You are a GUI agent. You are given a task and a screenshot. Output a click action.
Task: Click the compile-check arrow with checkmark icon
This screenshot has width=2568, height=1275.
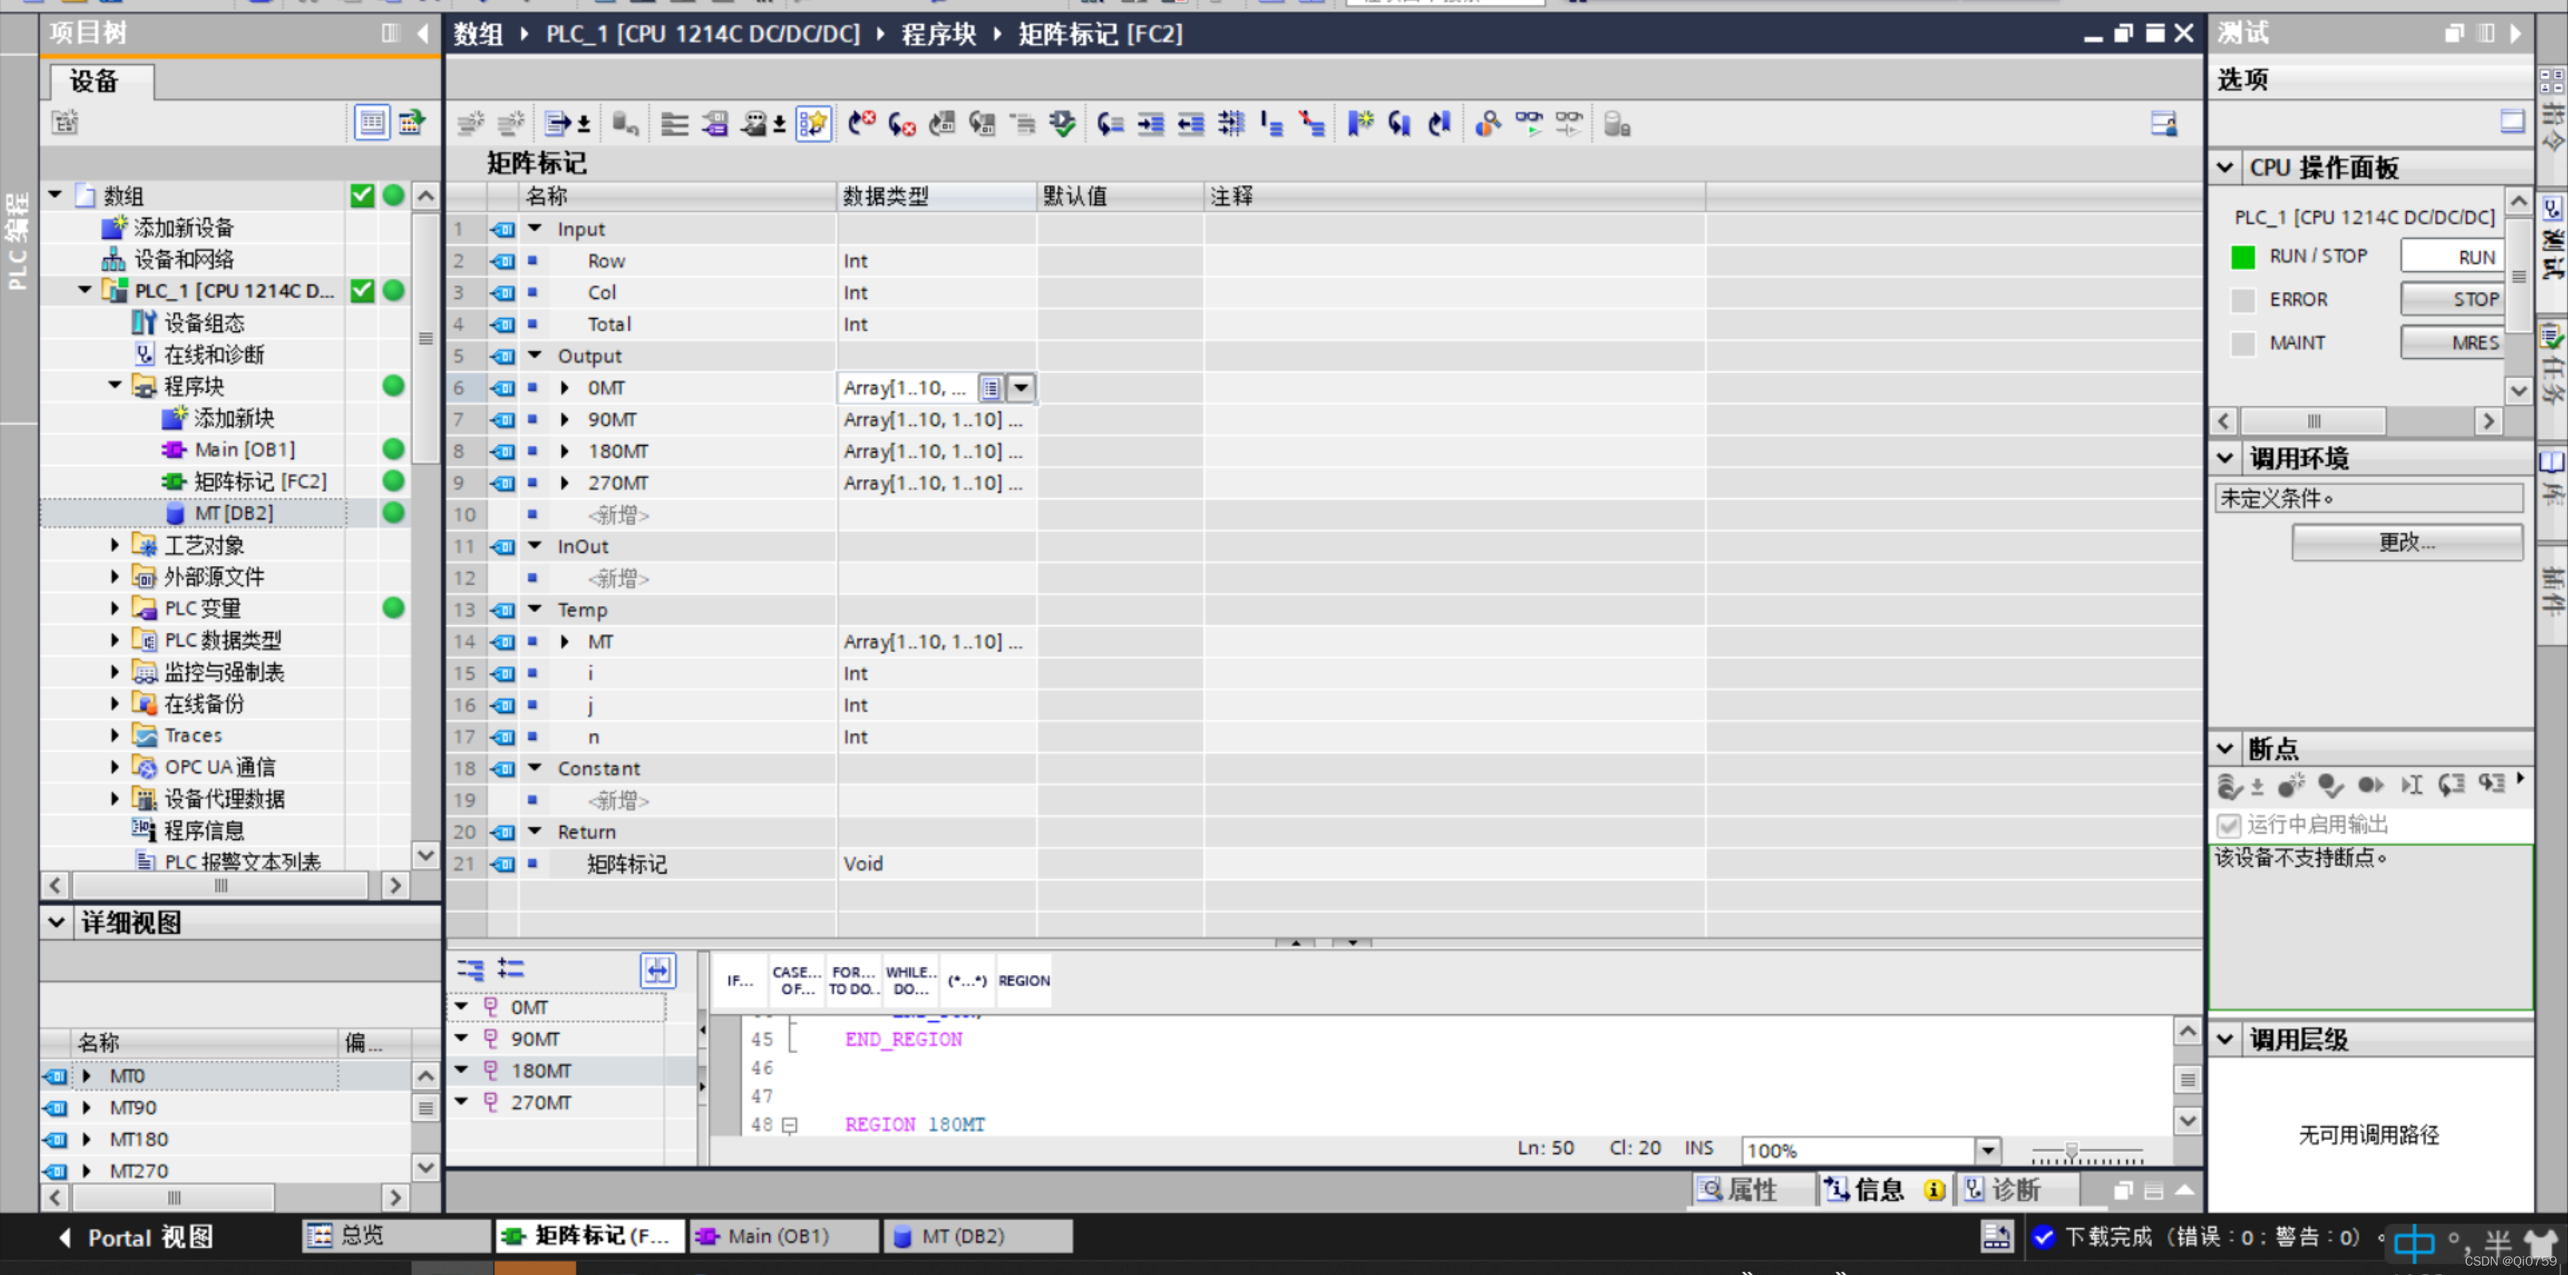1063,124
